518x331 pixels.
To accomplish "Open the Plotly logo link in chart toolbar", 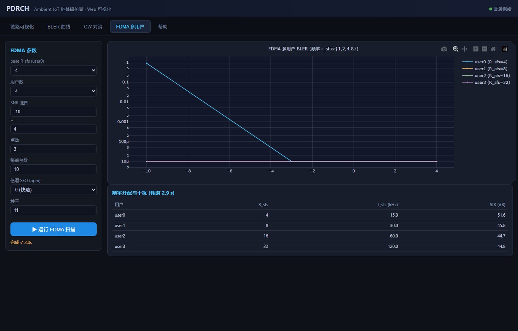I will pyautogui.click(x=504, y=49).
